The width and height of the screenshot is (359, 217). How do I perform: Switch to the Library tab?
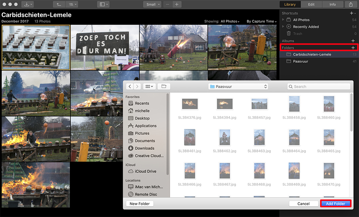click(290, 4)
